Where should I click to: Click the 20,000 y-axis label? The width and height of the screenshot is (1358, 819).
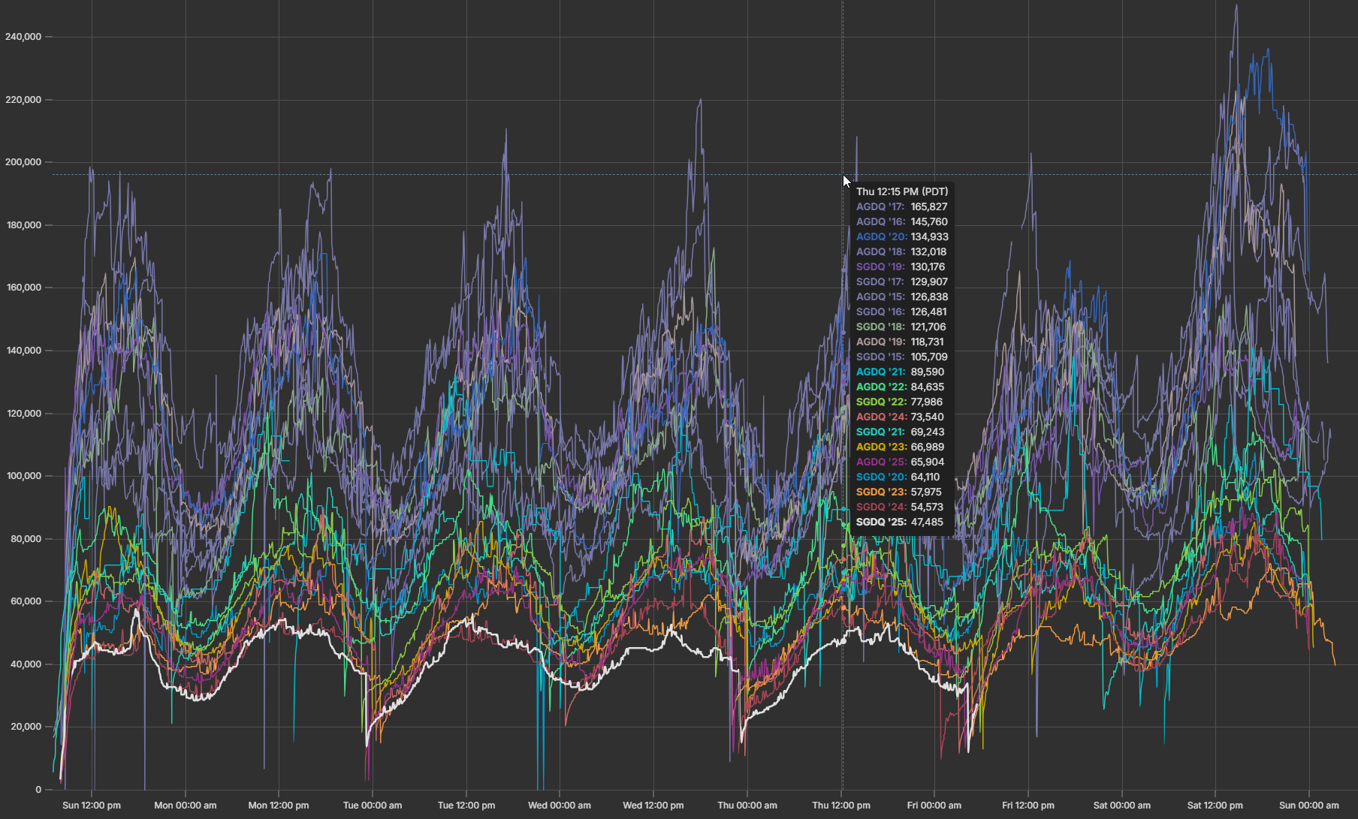26,726
